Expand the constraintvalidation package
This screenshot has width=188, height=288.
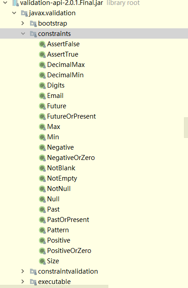(x=23, y=271)
